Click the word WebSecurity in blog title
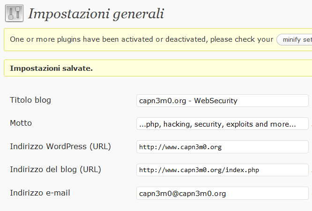Viewport: 312px width, 211px height. click(215, 101)
